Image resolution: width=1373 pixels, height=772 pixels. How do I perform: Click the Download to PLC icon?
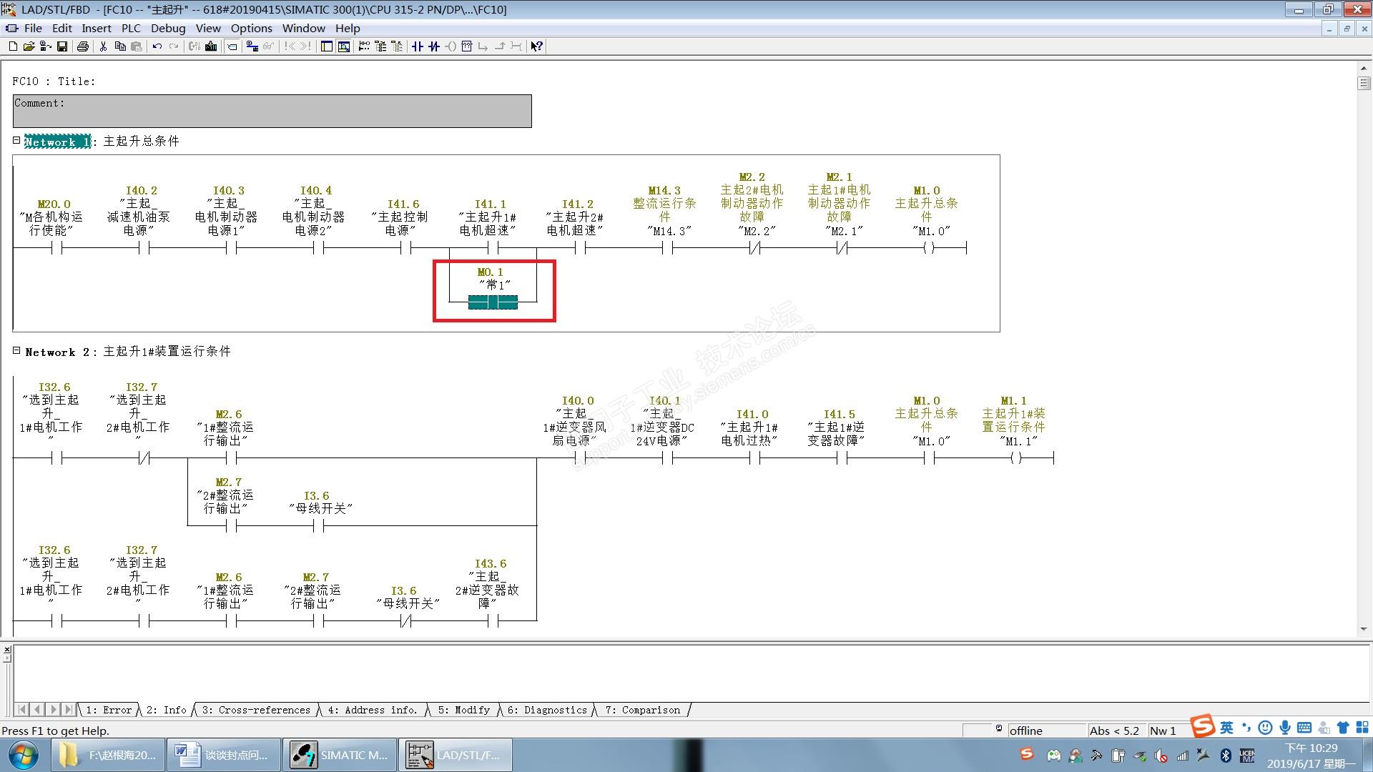211,46
